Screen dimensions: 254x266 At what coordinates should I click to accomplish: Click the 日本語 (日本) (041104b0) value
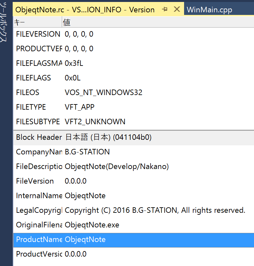tap(108, 137)
